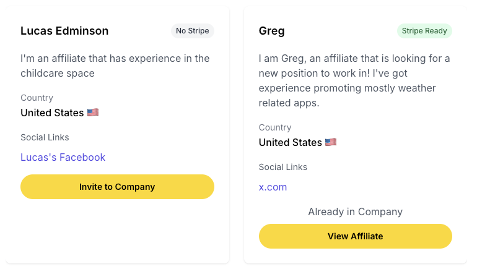The image size is (477, 269).
Task: Select the Greg name heading
Action: coord(272,31)
